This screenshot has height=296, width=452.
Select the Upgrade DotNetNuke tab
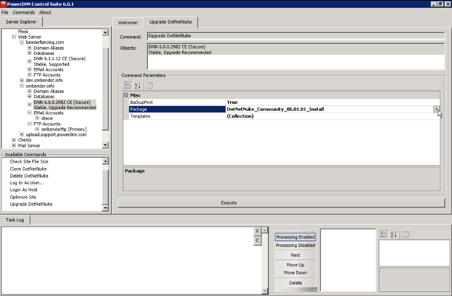coord(170,22)
